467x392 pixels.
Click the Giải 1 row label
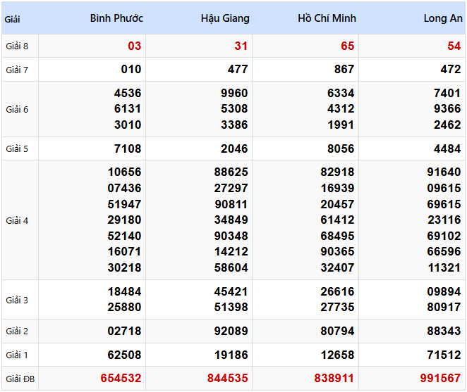17,355
